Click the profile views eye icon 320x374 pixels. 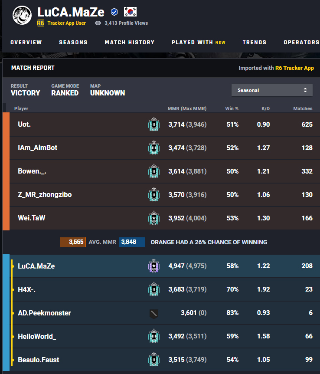pyautogui.click(x=98, y=23)
